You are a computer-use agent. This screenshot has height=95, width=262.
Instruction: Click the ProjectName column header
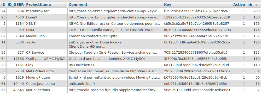[x=38, y=5]
